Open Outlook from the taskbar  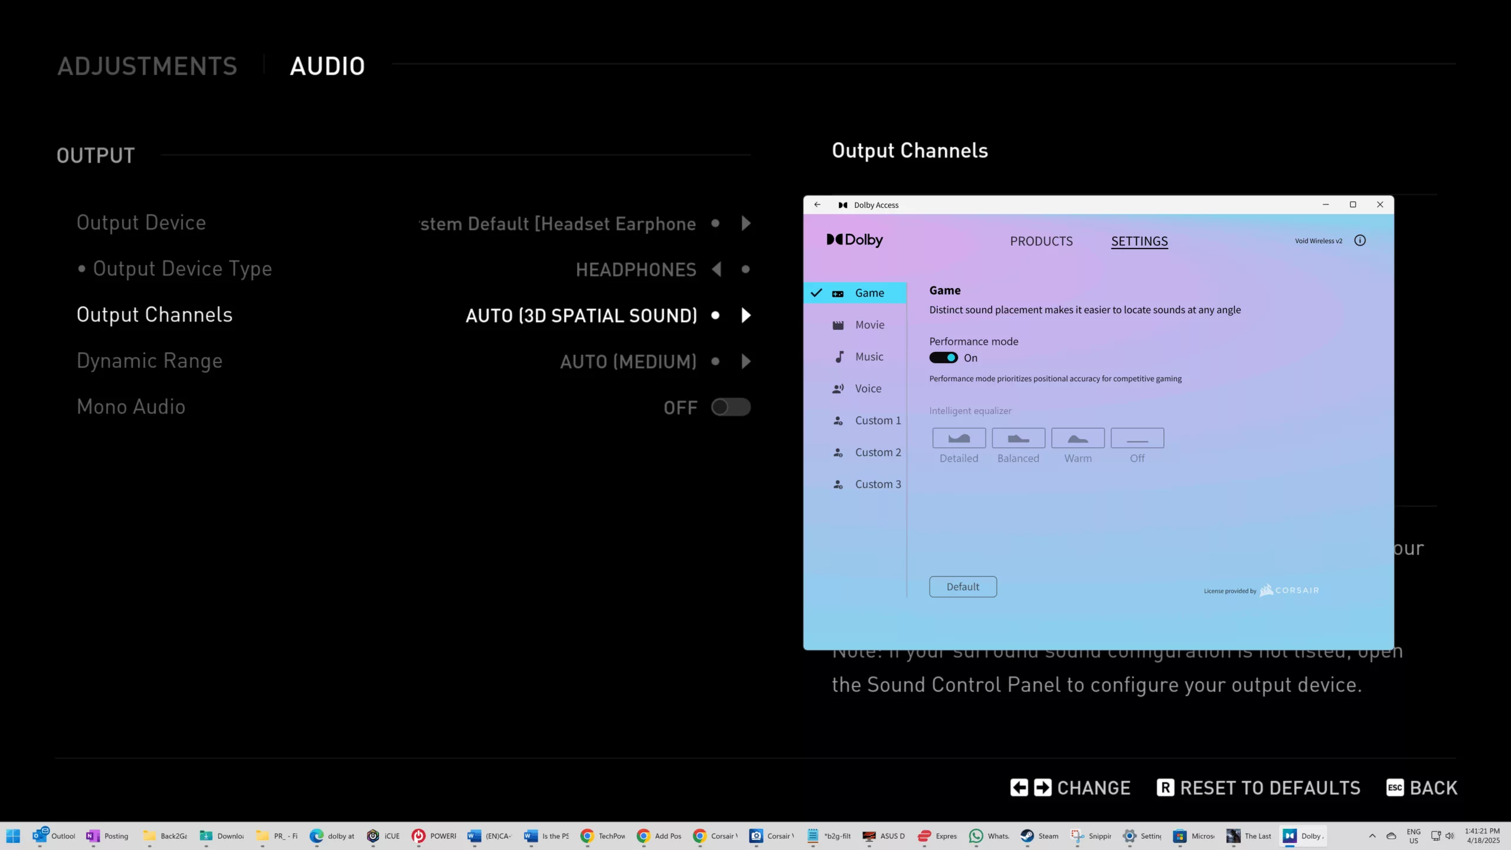54,836
